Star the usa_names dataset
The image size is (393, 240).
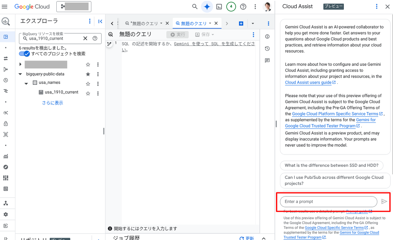[88, 84]
